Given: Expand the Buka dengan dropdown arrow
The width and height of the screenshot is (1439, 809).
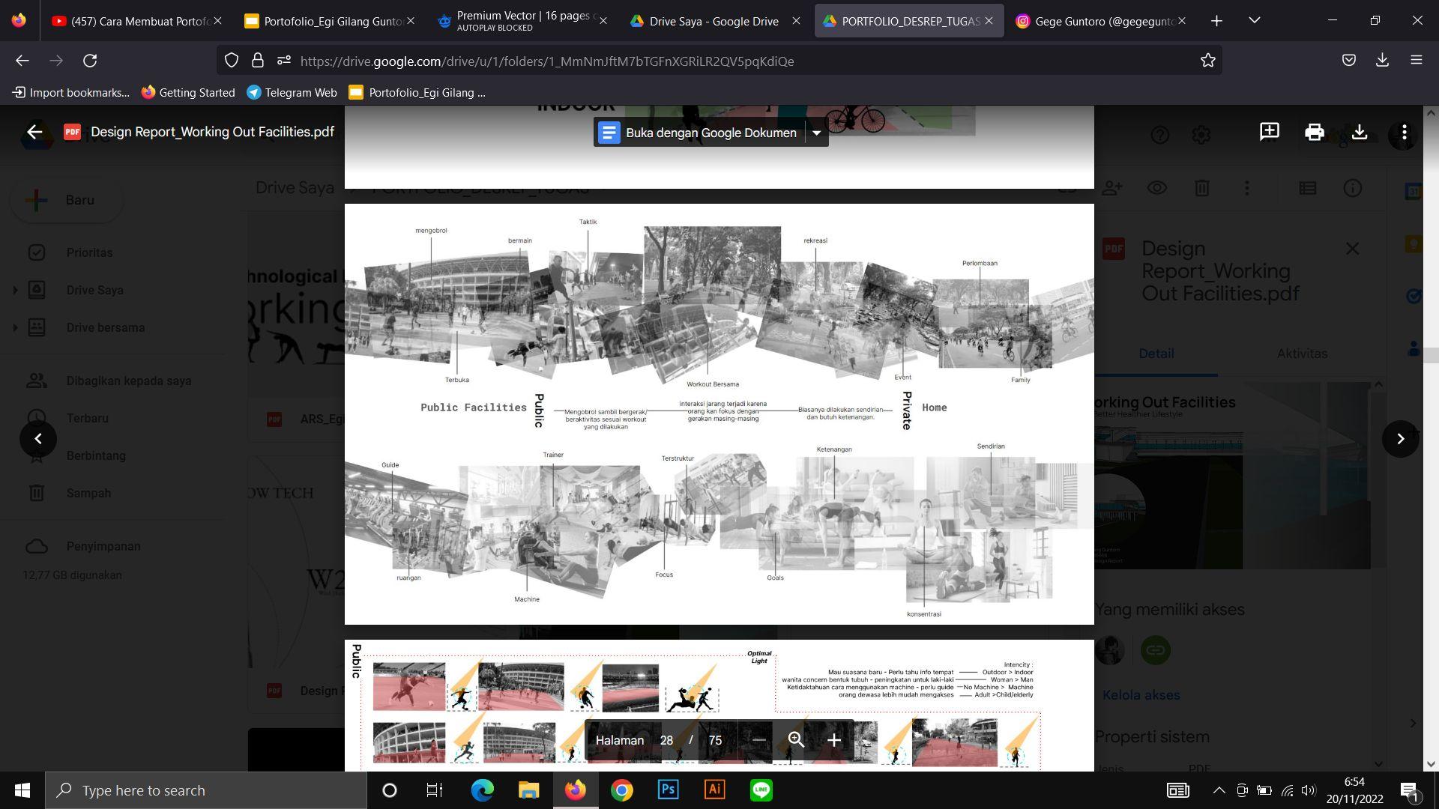Looking at the screenshot, I should coord(816,133).
